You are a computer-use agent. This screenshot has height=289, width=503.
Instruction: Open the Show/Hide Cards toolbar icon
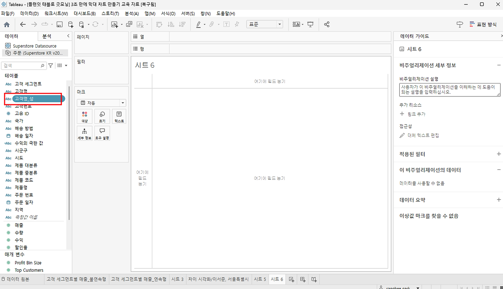296,24
